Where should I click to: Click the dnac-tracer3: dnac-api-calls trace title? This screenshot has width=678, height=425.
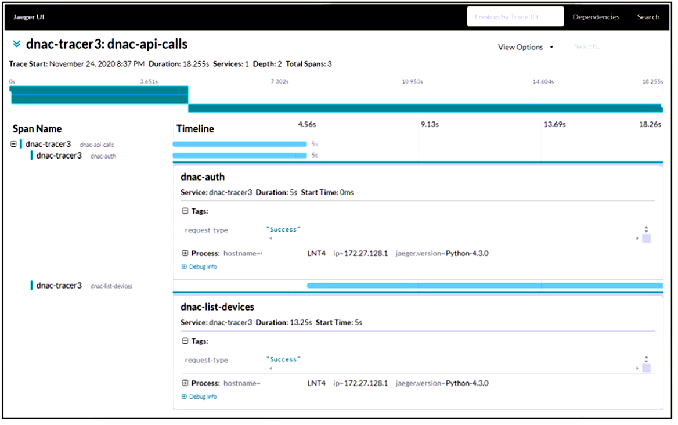point(107,44)
